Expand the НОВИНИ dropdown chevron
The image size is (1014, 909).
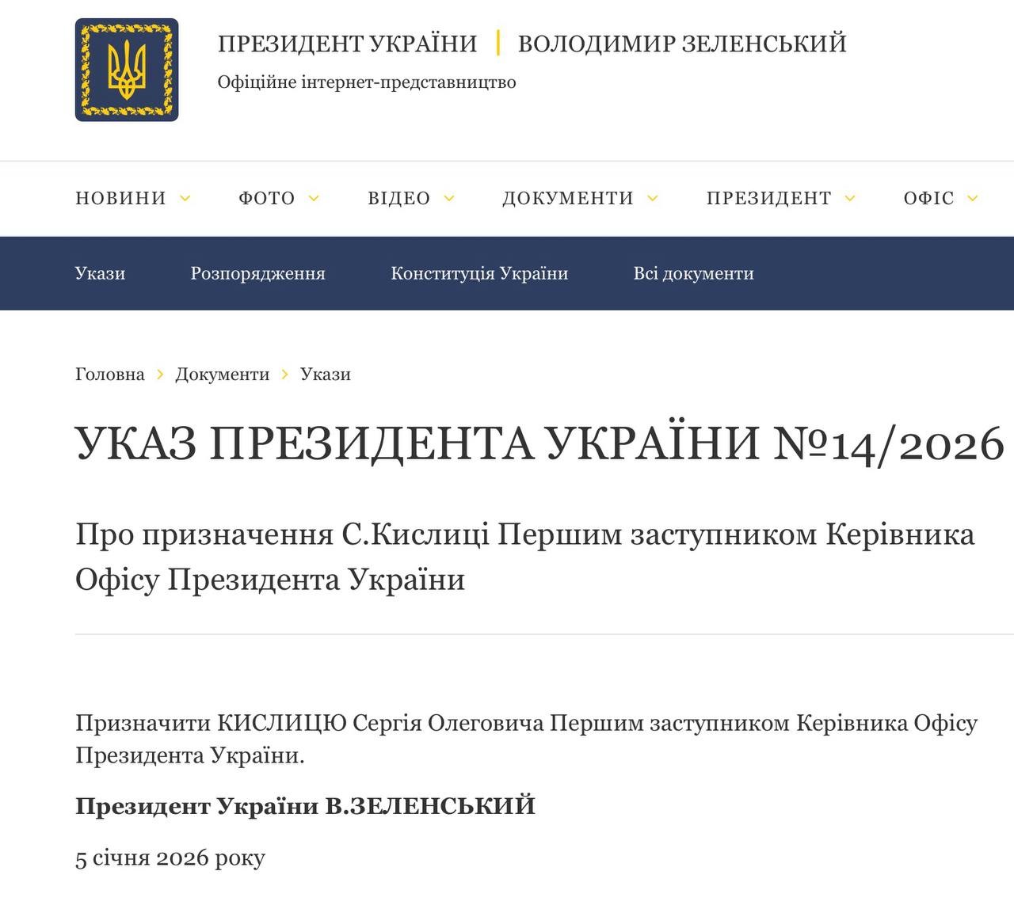[x=185, y=198]
